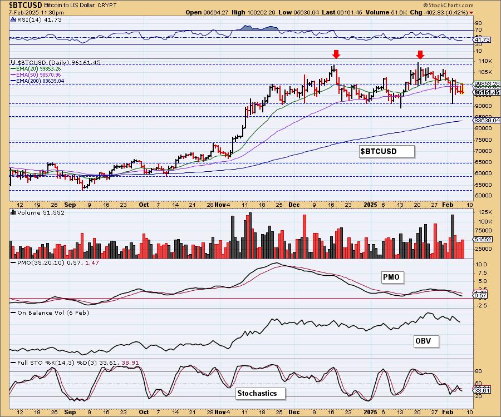Screen dimensions: 501x417
Task: Click the 83639.04 EMA price axis tag
Action: [487, 120]
